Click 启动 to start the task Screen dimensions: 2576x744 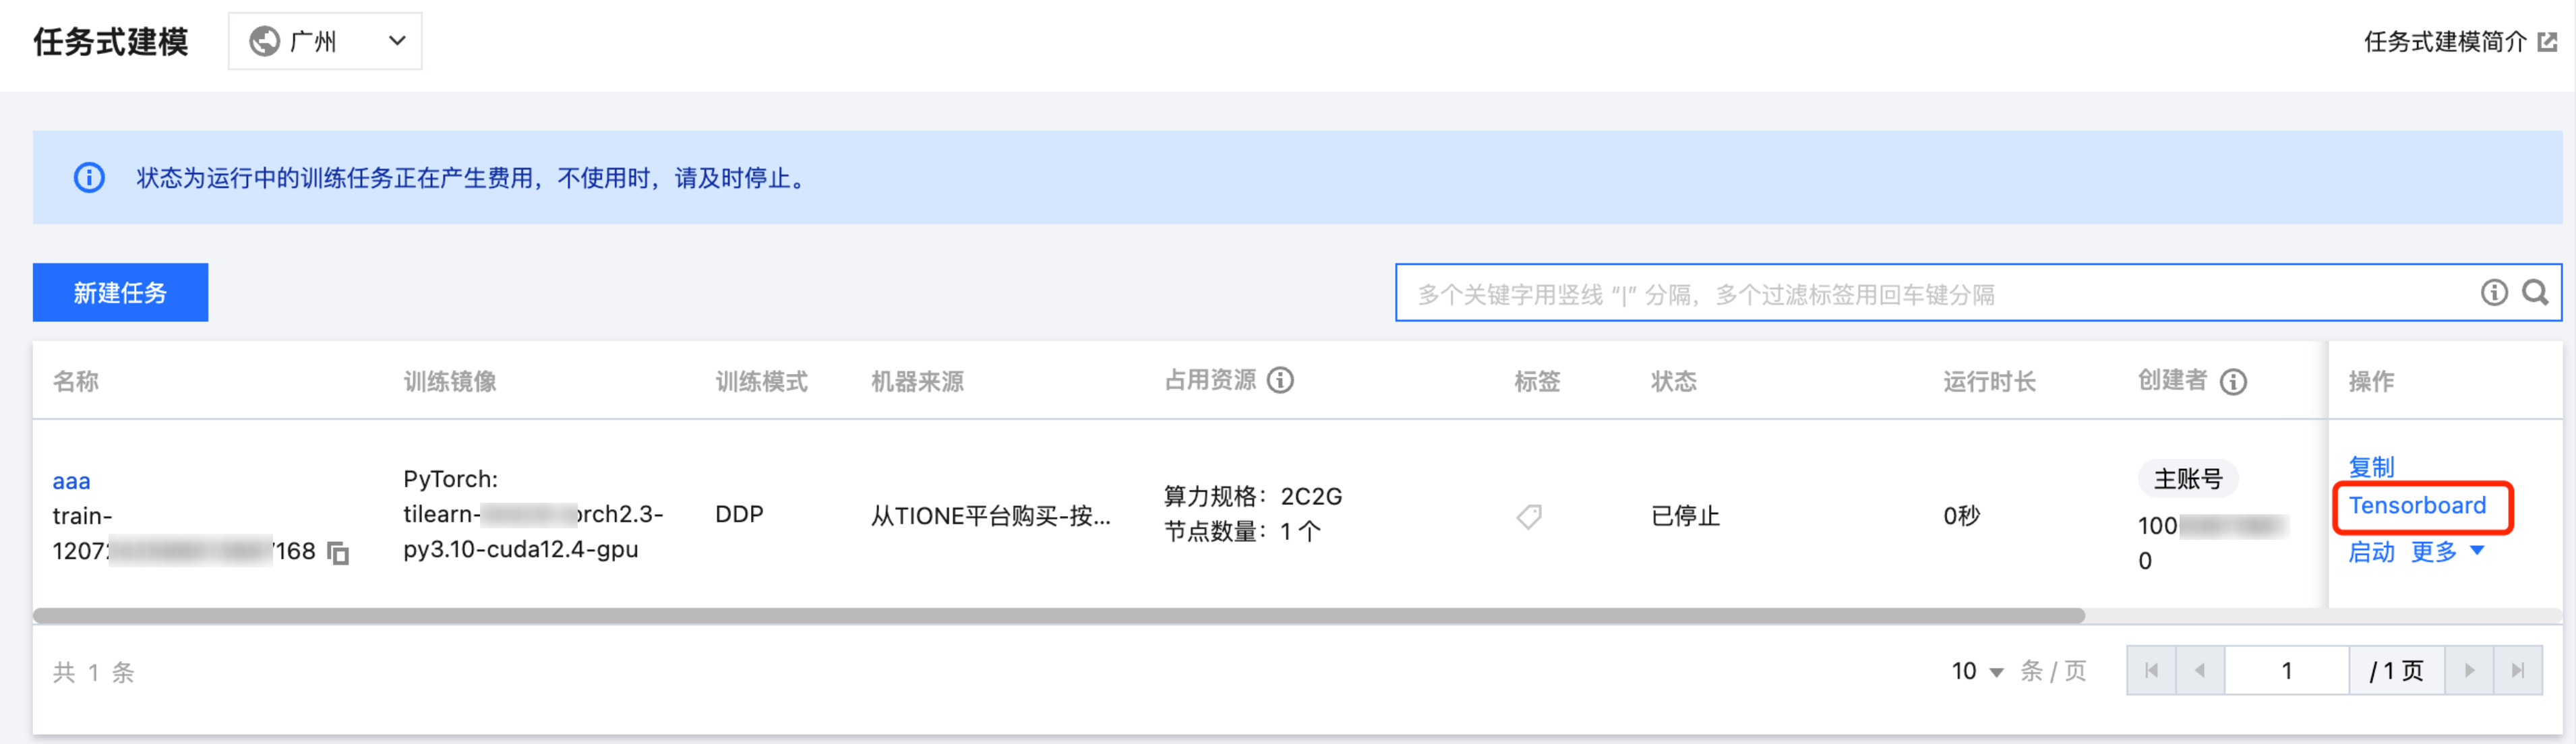2371,551
